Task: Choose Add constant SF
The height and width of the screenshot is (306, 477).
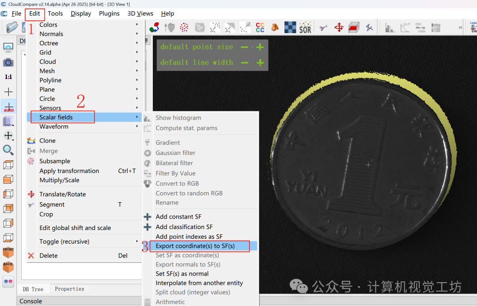Action: pos(200,216)
